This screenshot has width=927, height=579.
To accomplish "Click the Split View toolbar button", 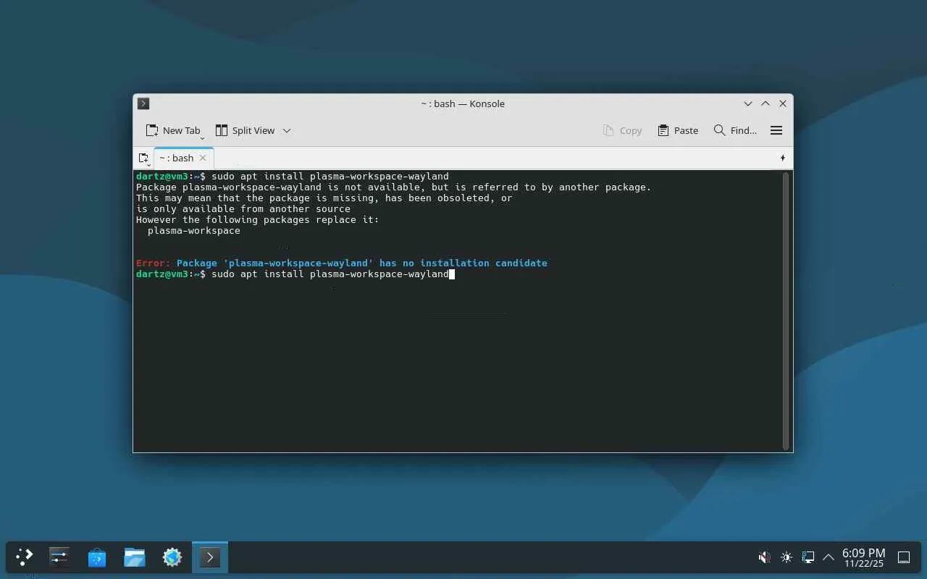I will (245, 130).
